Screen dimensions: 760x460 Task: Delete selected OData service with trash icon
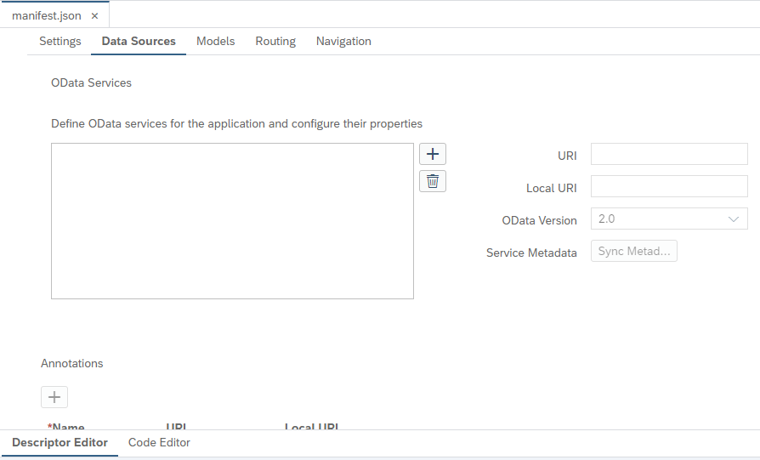(433, 181)
